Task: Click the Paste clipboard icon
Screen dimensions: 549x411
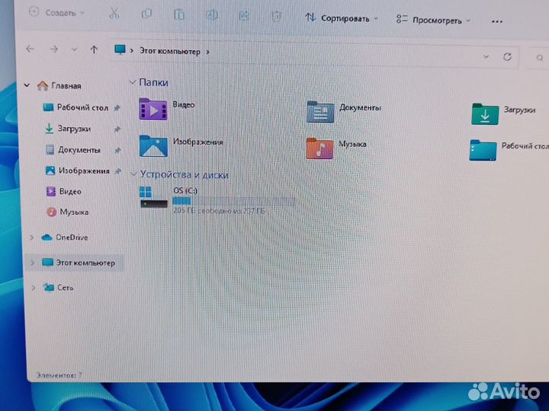Action: pyautogui.click(x=179, y=15)
